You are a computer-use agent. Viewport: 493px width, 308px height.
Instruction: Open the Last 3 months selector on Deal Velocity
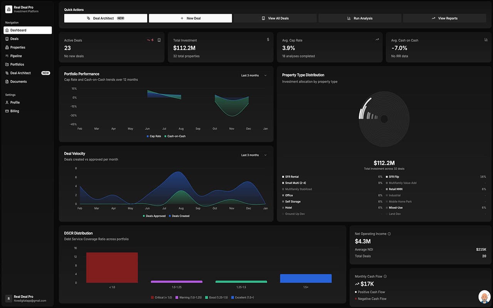[254, 155]
